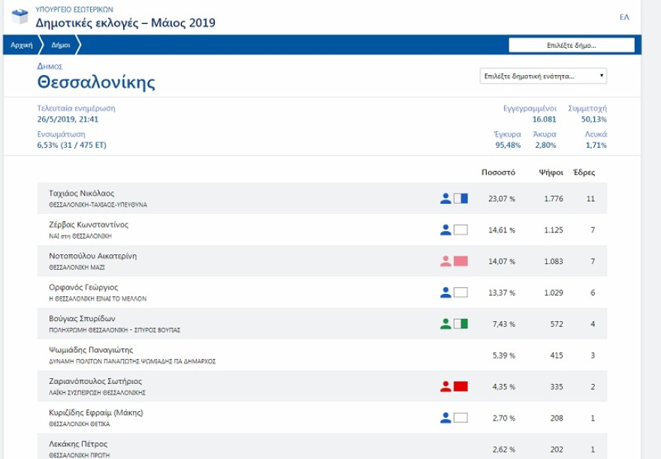This screenshot has height=459, width=661.
Task: Click person icon beside Ζέρβας Κωνσταντίνος
Action: [x=445, y=230]
